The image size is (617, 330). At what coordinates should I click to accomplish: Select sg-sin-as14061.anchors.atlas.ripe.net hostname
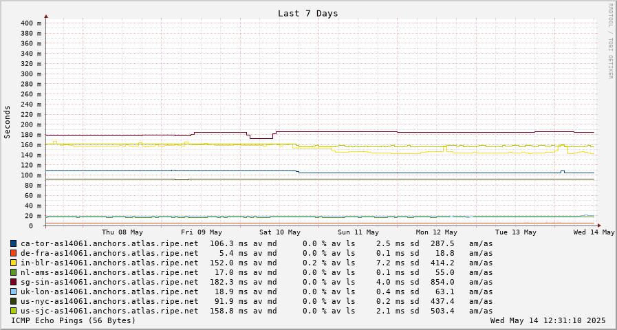[109, 282]
